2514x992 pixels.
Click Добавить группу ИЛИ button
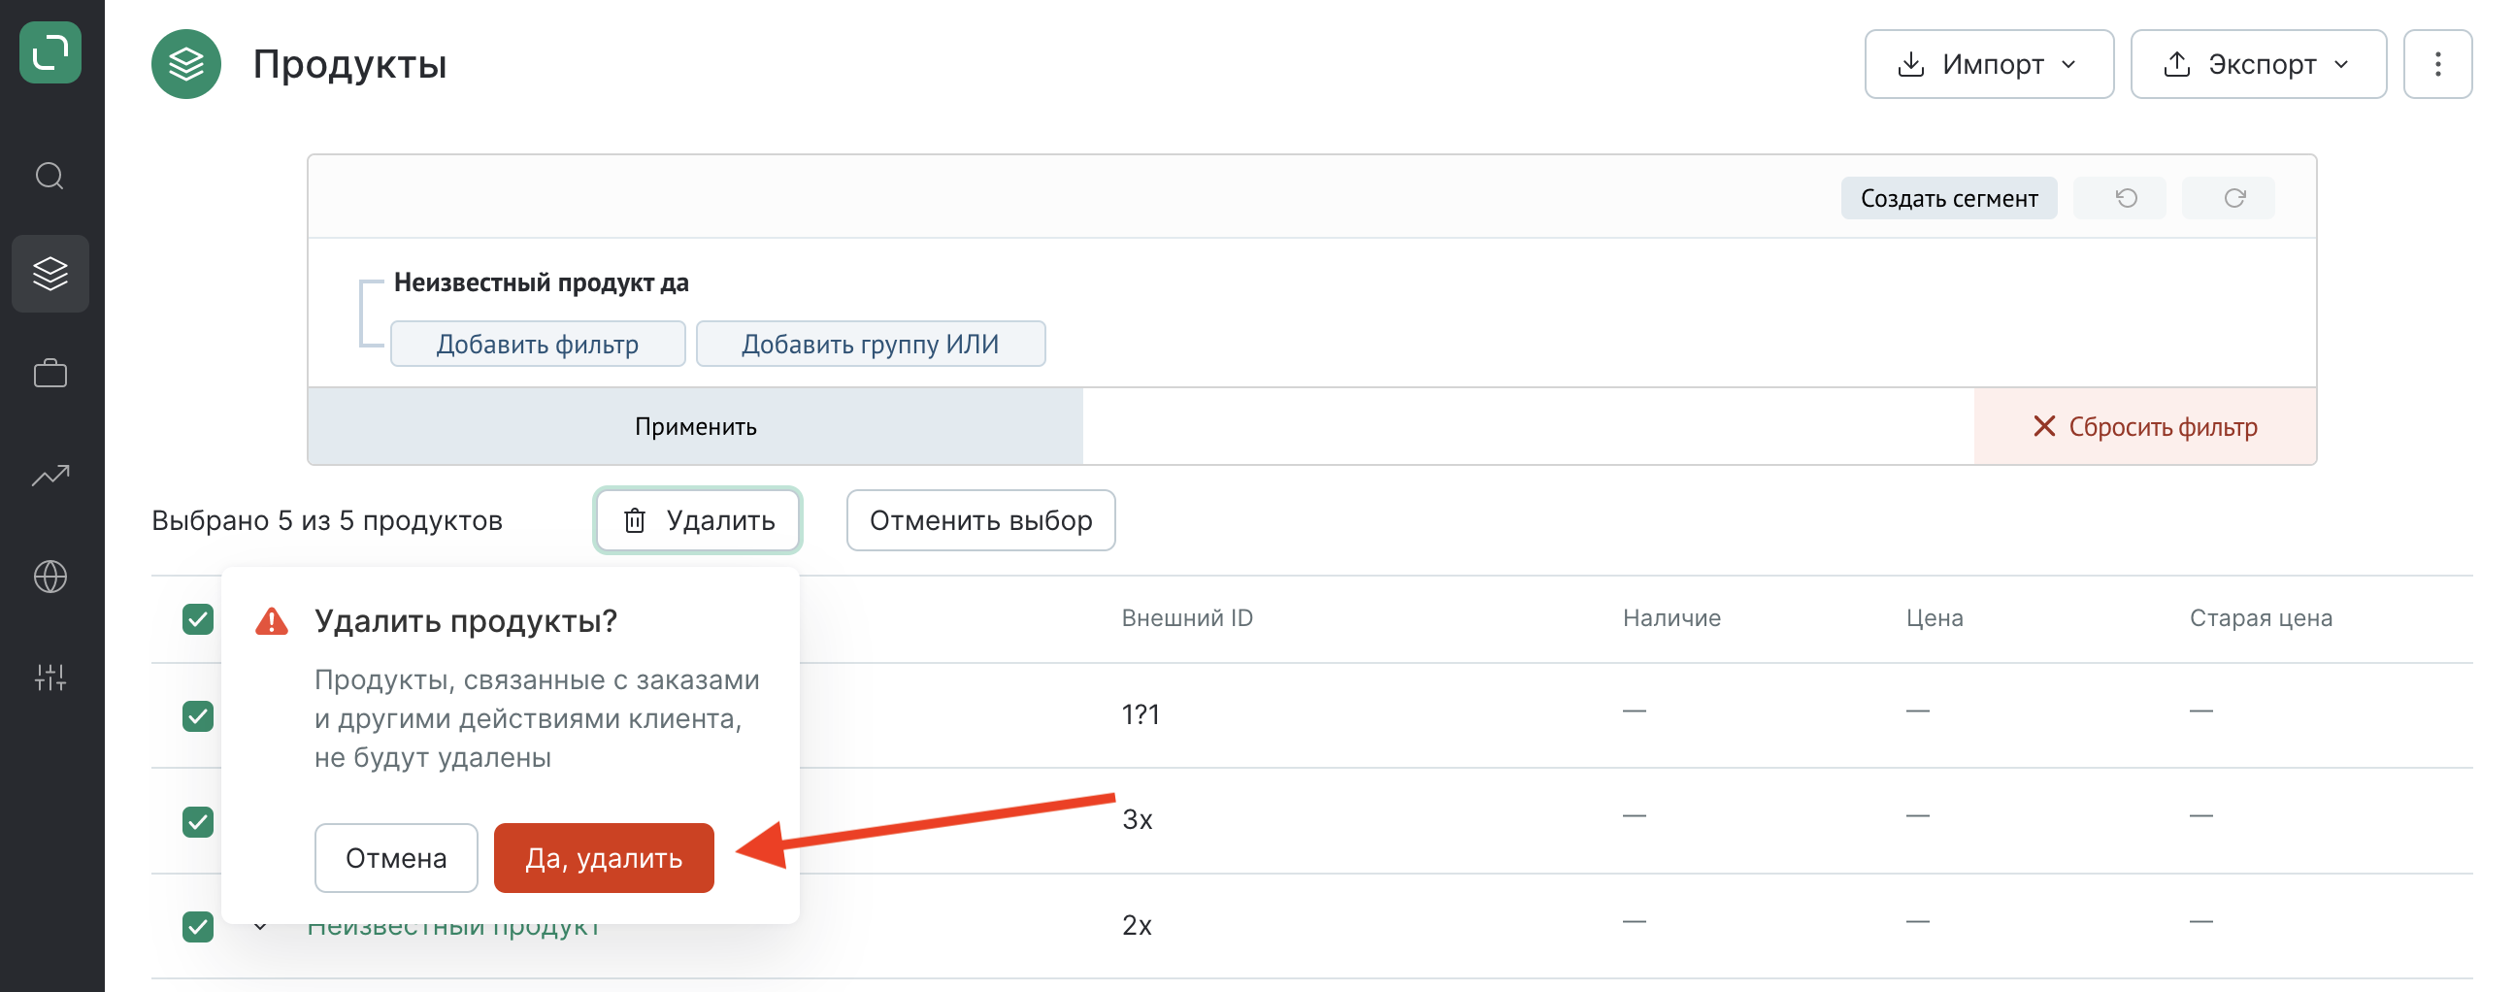click(x=871, y=344)
